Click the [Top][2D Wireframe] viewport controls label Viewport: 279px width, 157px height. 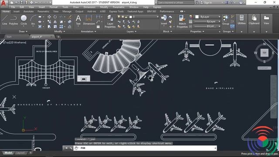click(14, 43)
